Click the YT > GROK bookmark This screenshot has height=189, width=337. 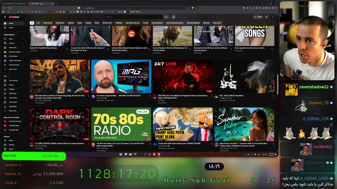95,12
